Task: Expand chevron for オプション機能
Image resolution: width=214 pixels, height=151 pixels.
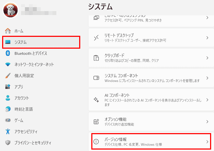Action: [207, 122]
